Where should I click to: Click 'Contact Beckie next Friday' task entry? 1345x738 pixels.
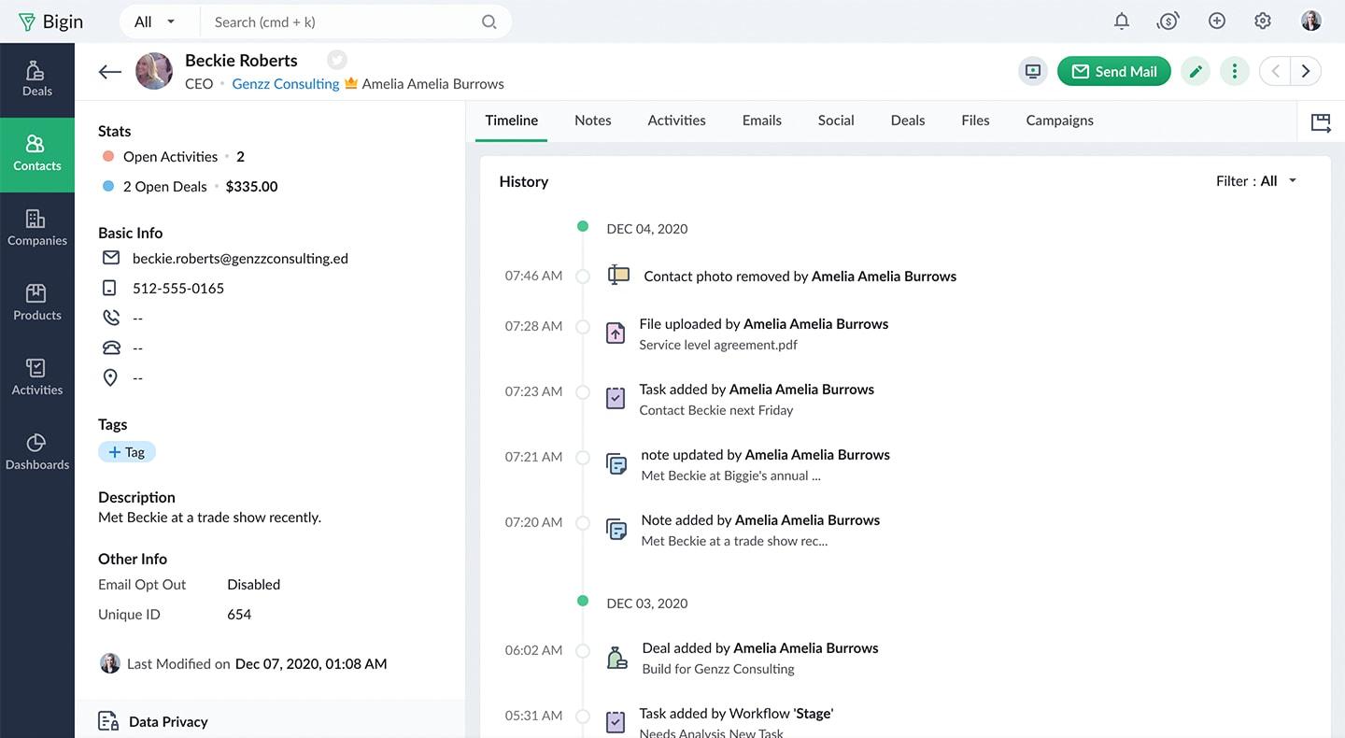[716, 410]
